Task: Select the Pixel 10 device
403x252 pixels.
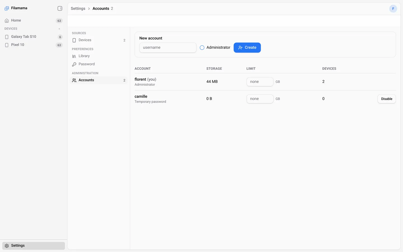Action: [34, 45]
